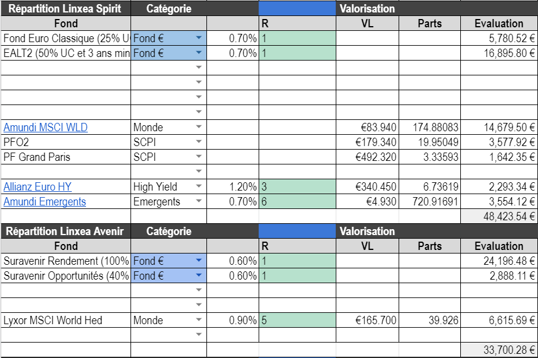Select the 33,700.28 € total cell

pos(499,350)
